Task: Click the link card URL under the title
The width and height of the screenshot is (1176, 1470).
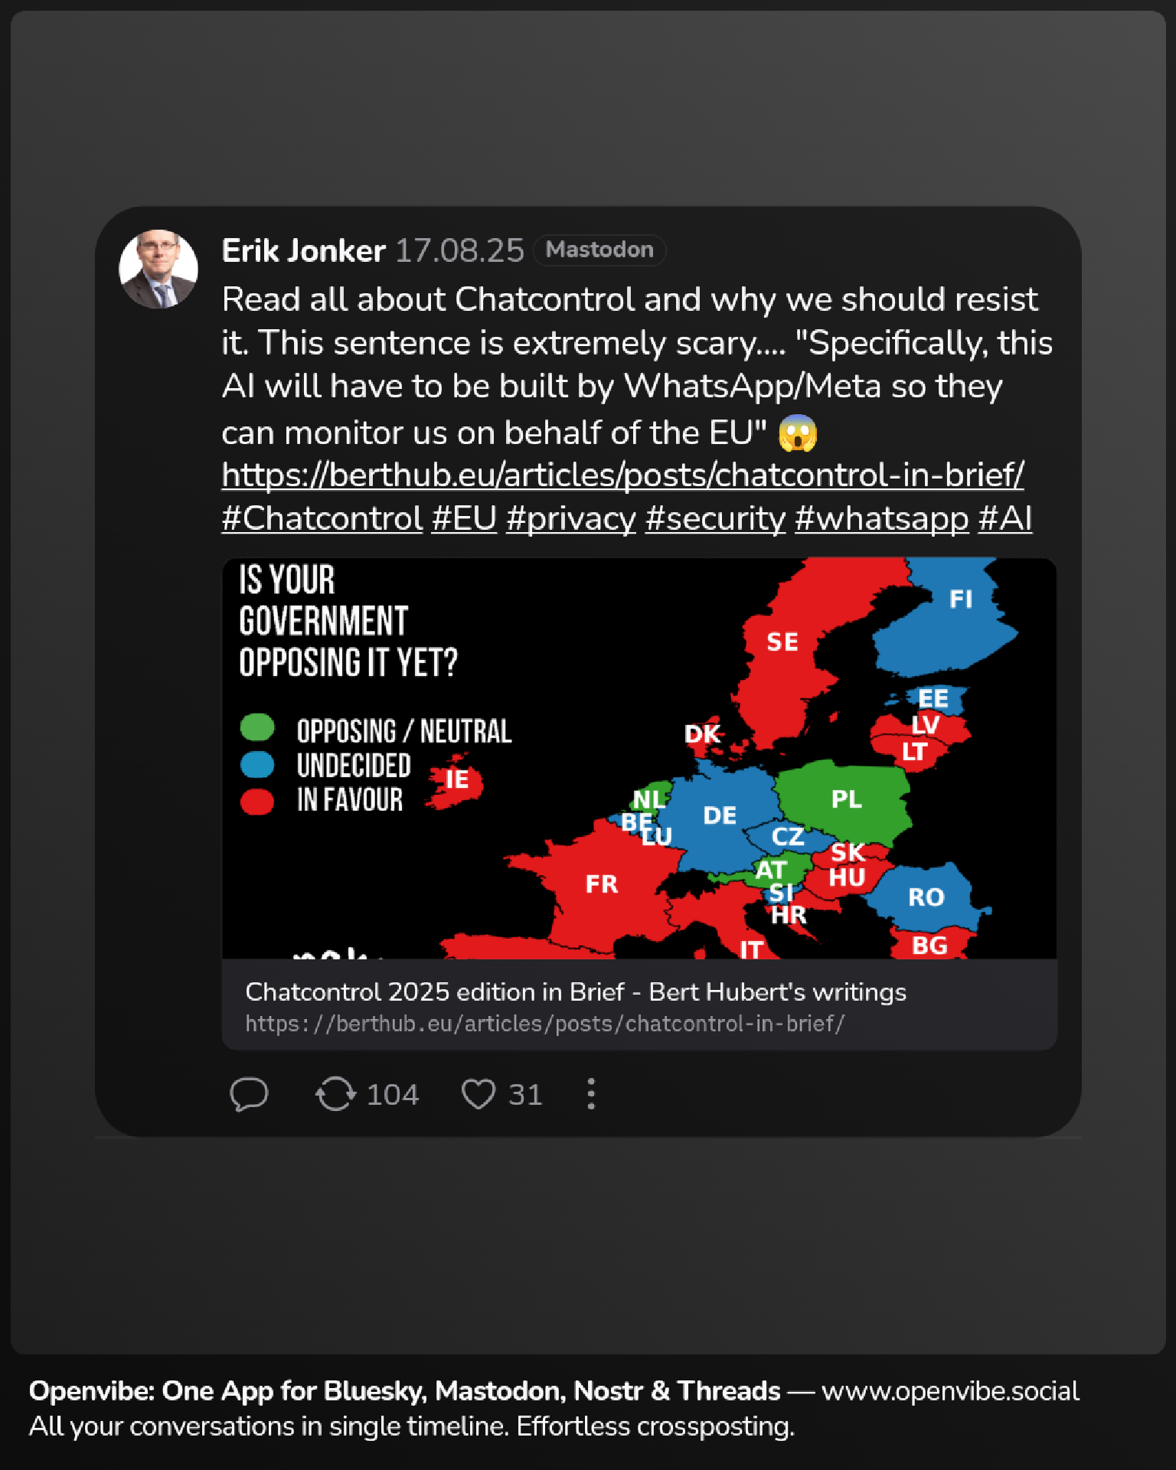Action: (544, 1024)
